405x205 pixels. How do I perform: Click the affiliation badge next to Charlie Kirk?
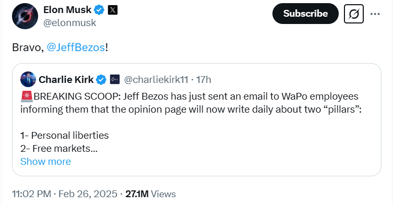point(115,79)
